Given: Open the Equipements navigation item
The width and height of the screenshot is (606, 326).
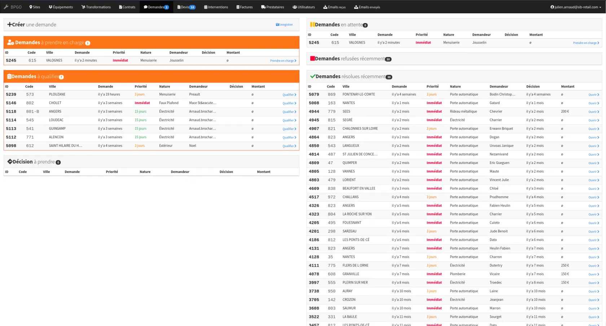Looking at the screenshot, I should (x=61, y=7).
